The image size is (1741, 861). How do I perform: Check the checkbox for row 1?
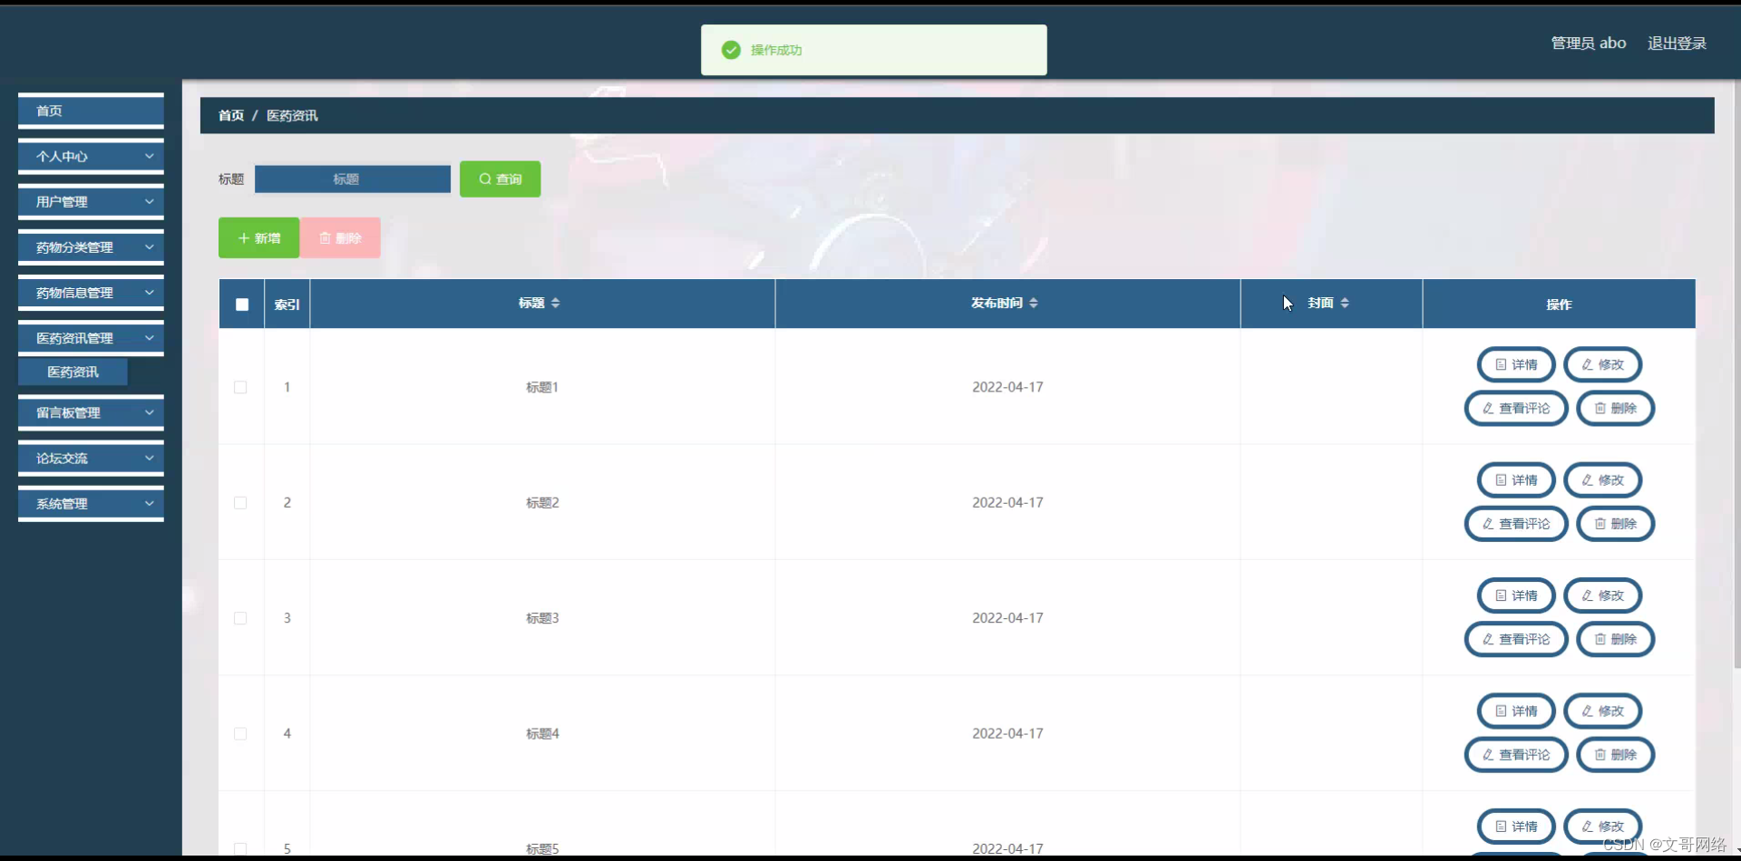click(x=240, y=387)
